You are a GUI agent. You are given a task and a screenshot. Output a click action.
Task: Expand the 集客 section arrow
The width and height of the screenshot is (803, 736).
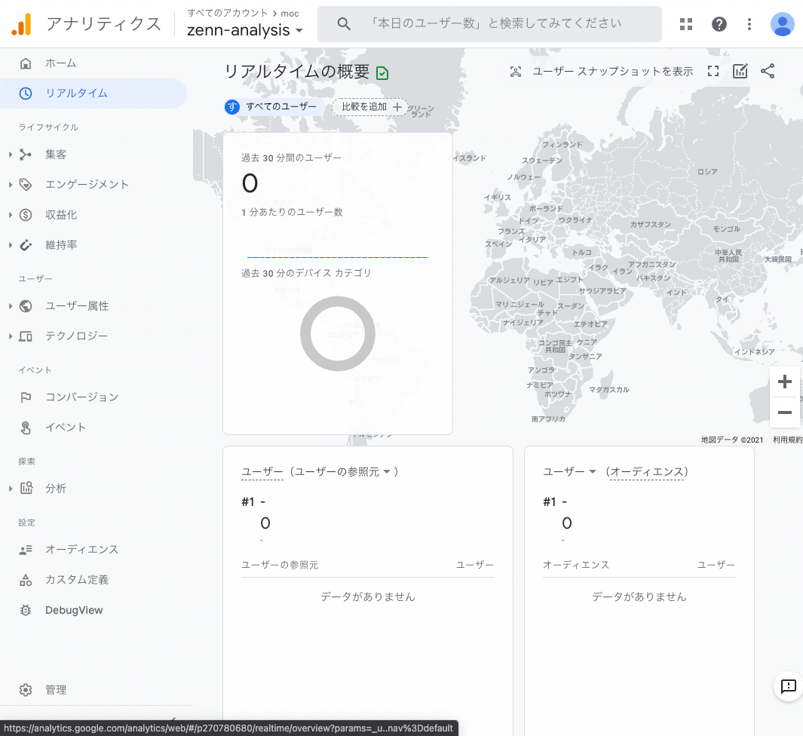click(11, 154)
